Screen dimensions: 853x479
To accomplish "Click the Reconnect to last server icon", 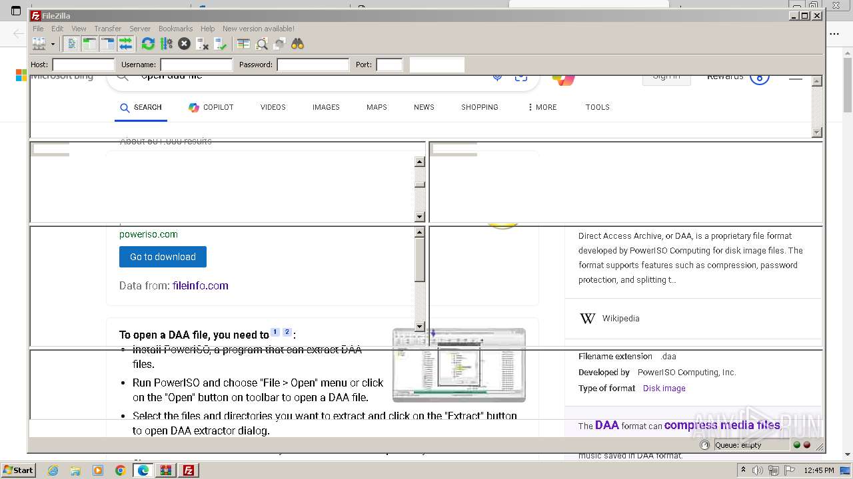I will [220, 44].
